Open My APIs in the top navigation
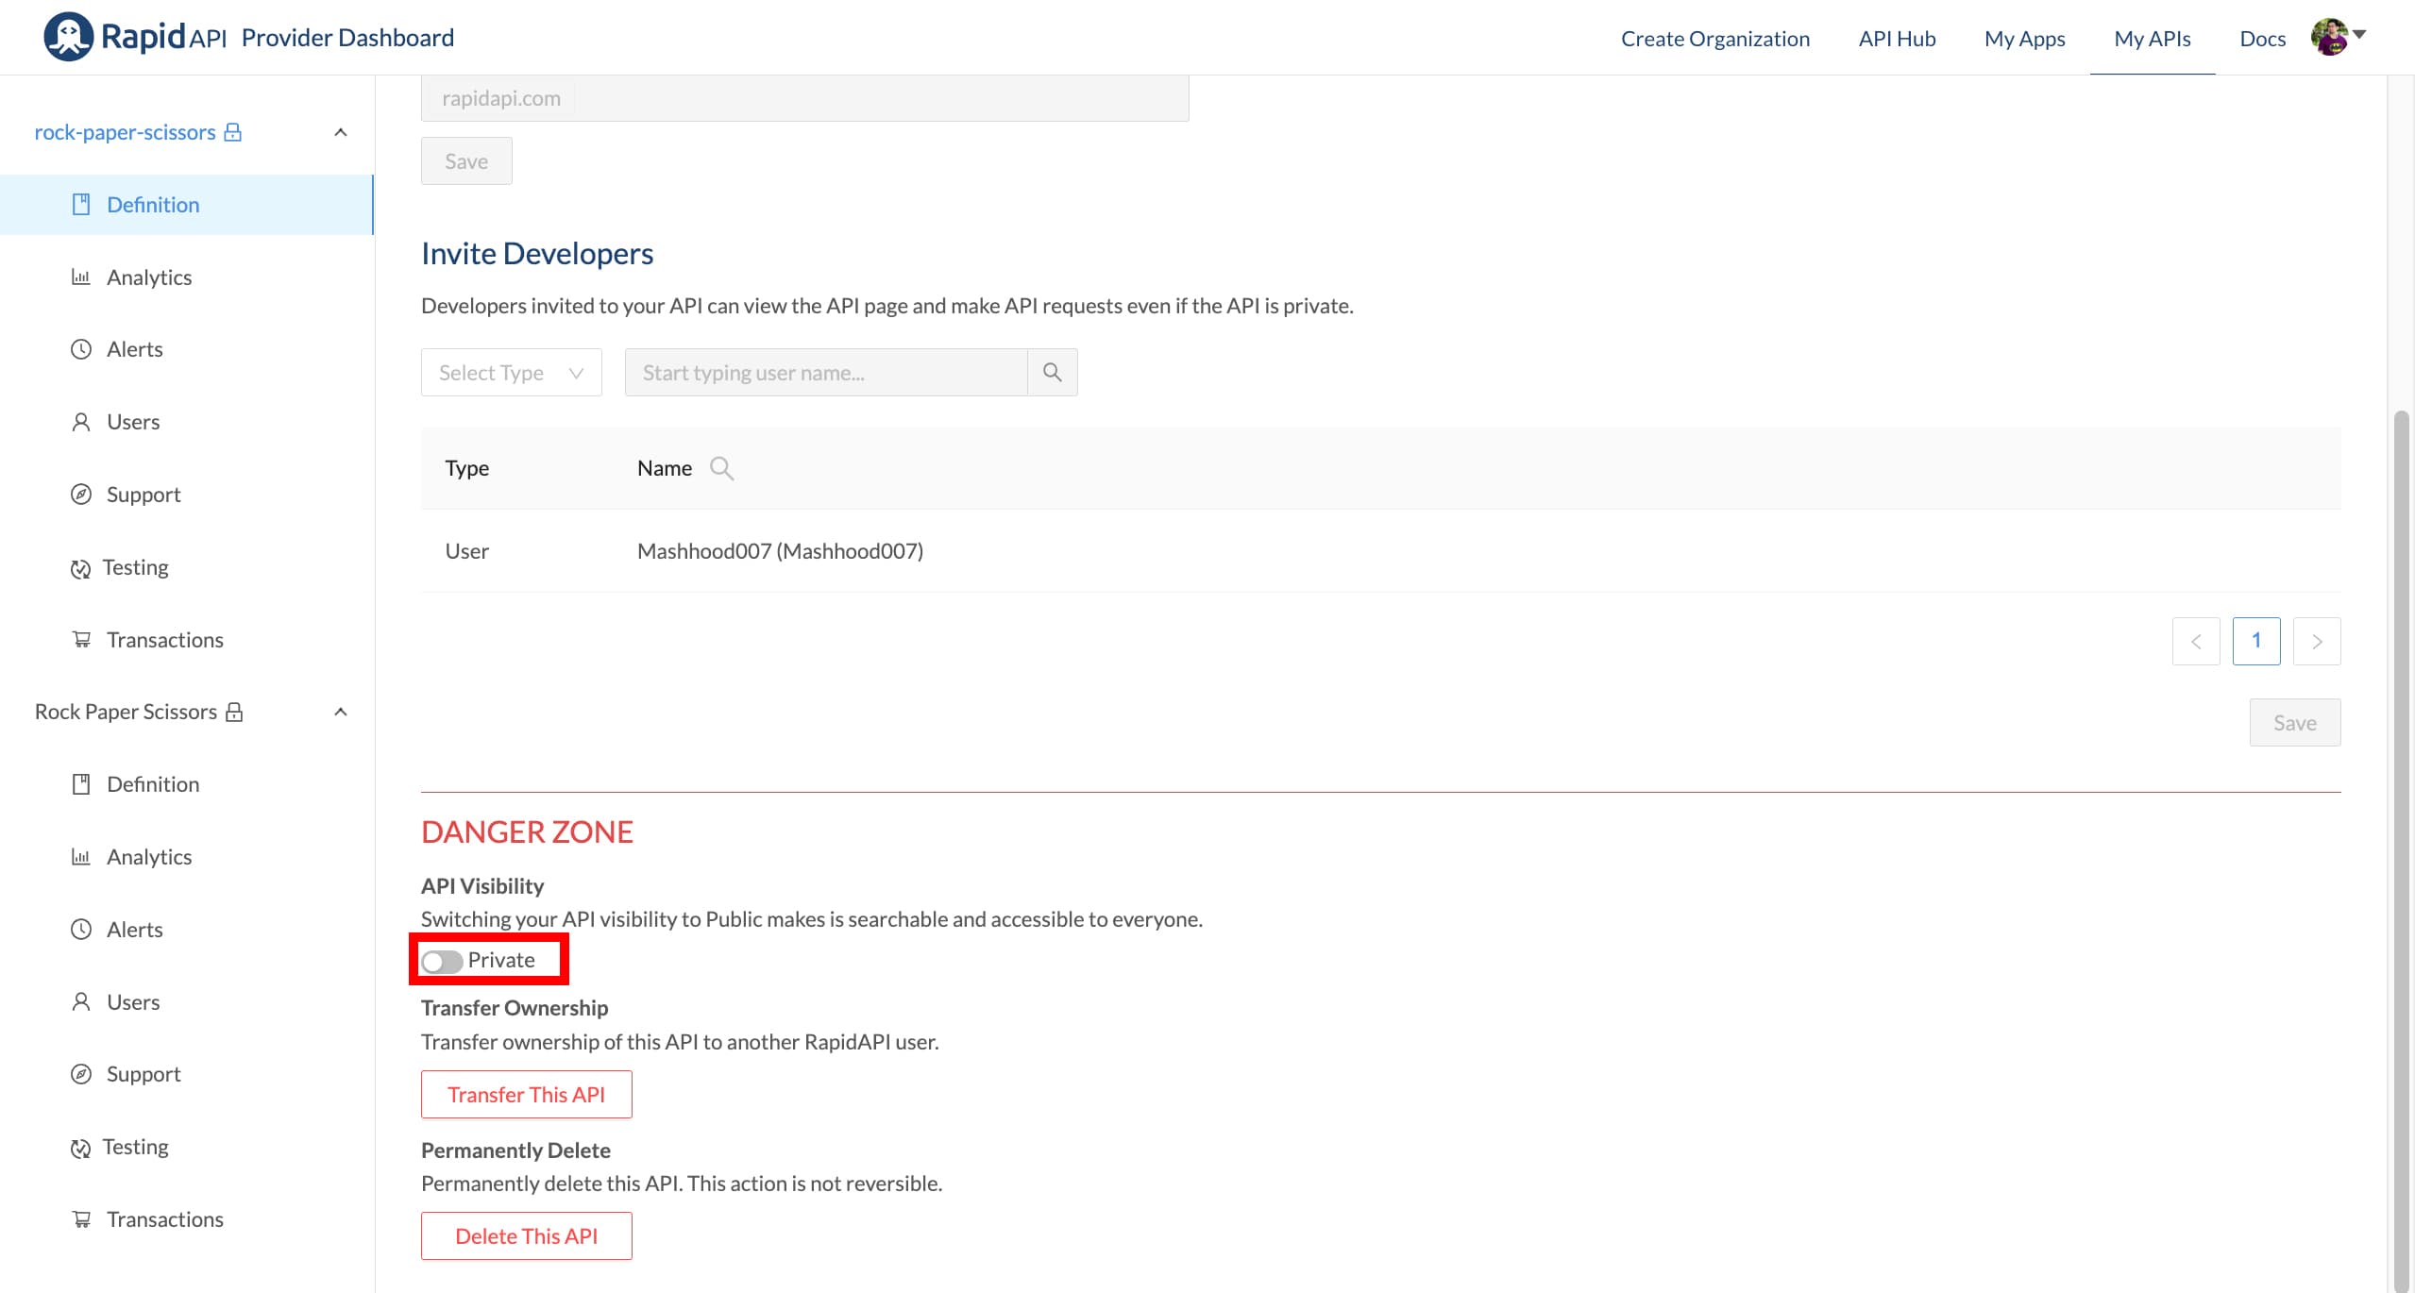 [2152, 39]
